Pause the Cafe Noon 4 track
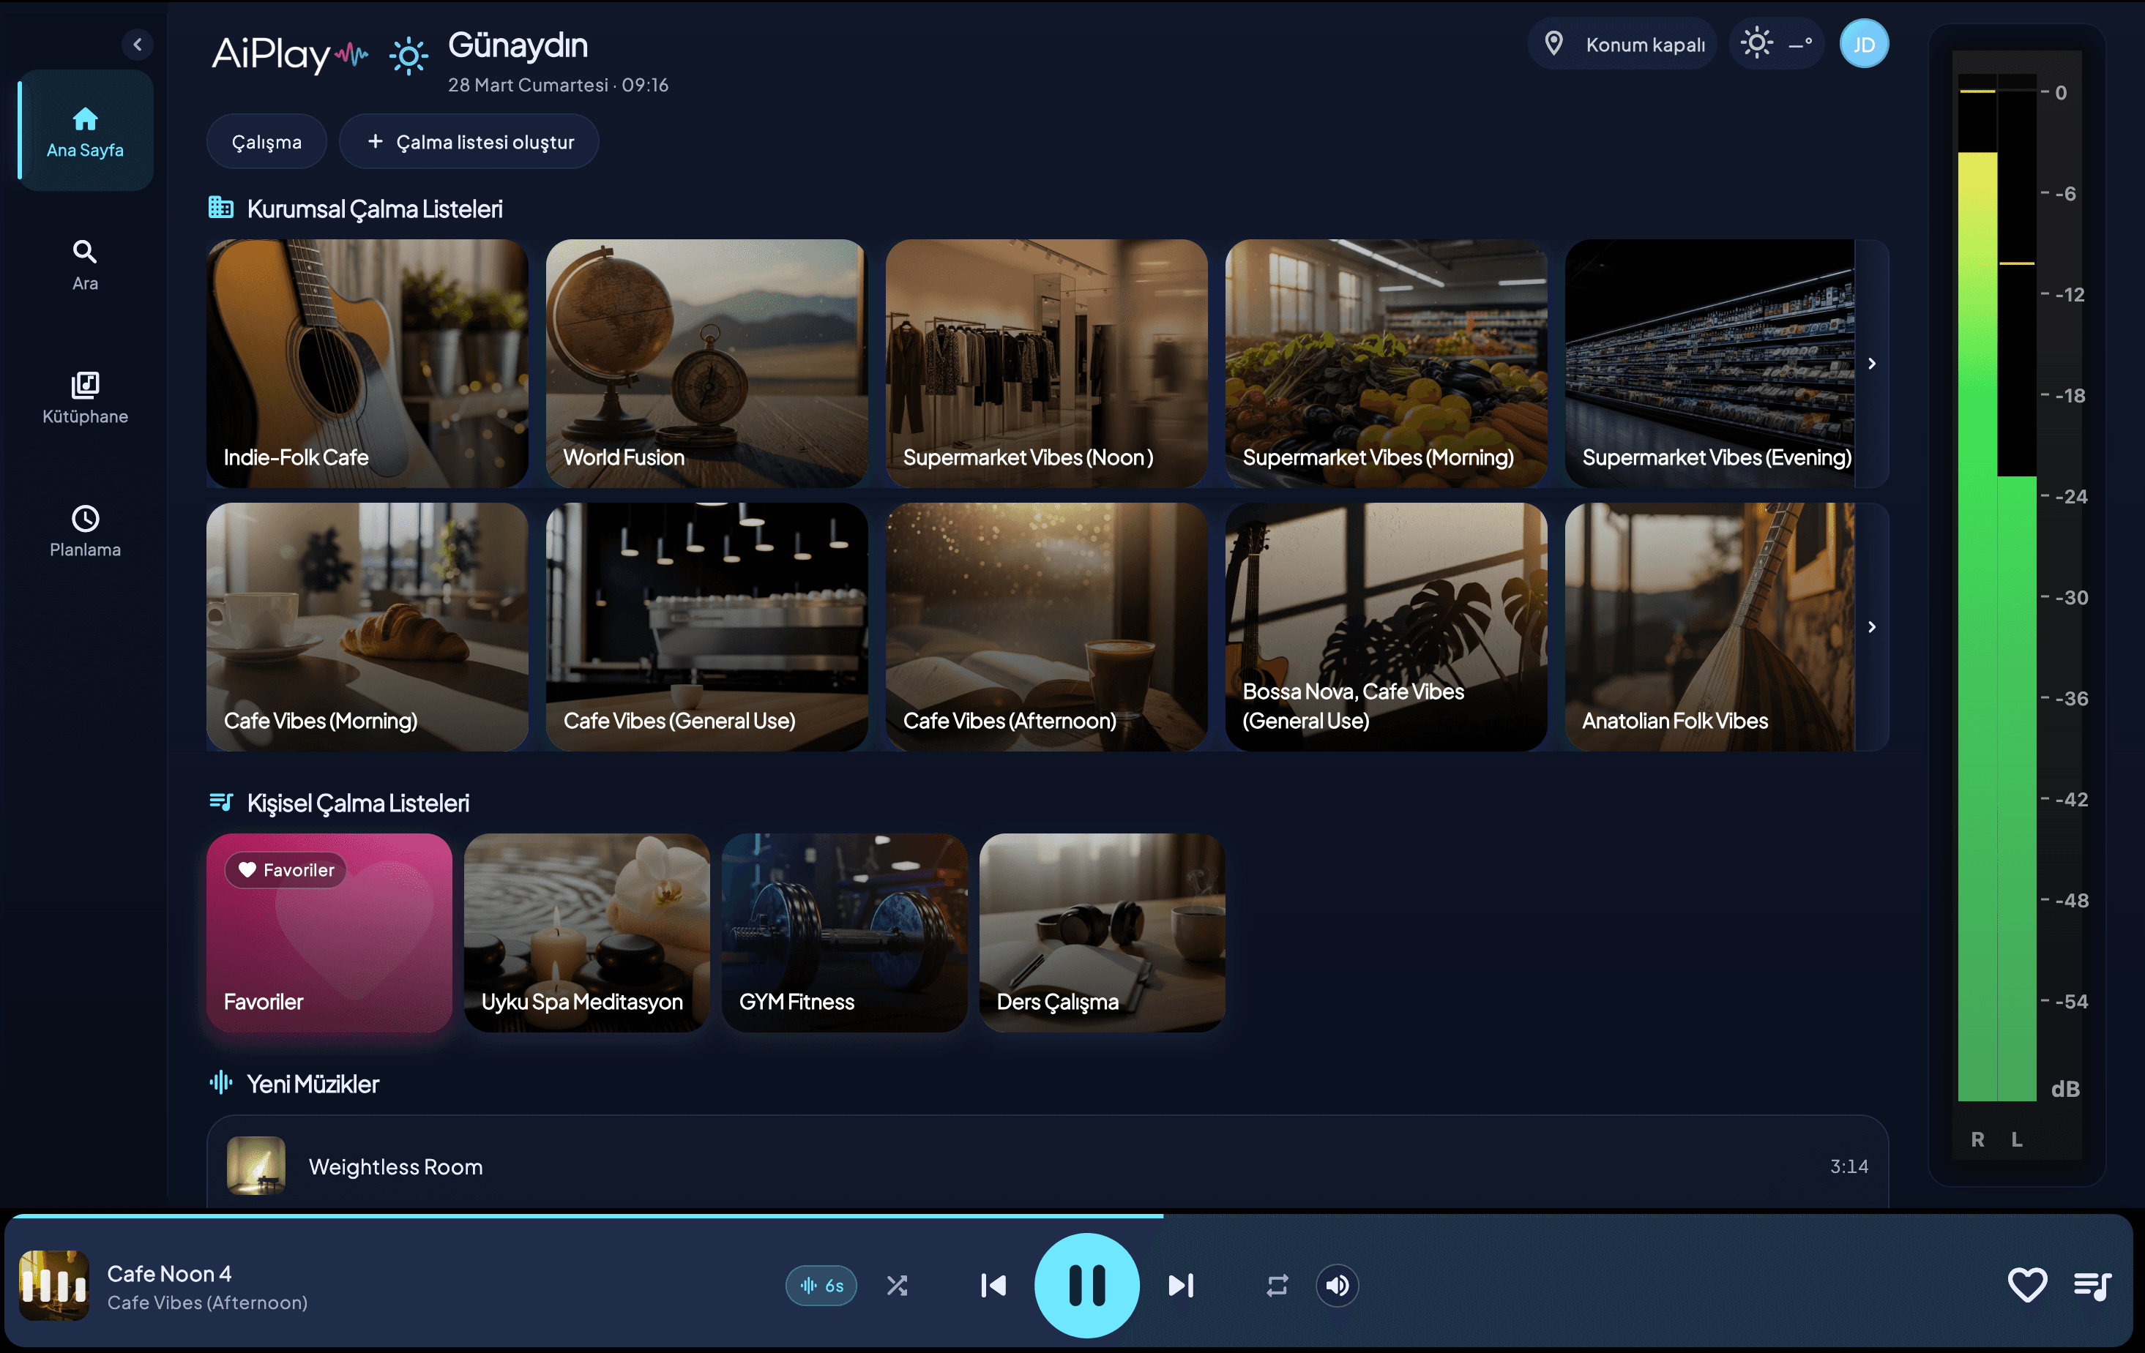 (1086, 1284)
